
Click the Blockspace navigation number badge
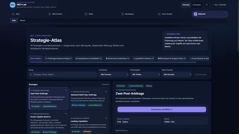coord(122,14)
